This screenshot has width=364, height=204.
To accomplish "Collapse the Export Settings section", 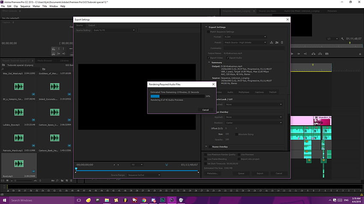I will coord(206,27).
